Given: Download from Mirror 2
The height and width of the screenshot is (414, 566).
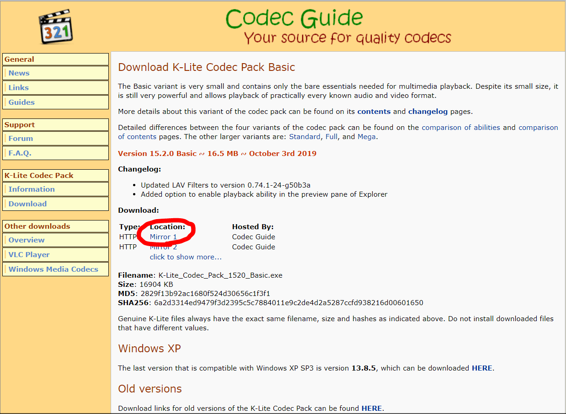Looking at the screenshot, I should pyautogui.click(x=163, y=247).
